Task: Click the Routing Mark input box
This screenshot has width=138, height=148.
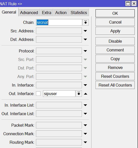Action: pyautogui.click(x=59, y=142)
